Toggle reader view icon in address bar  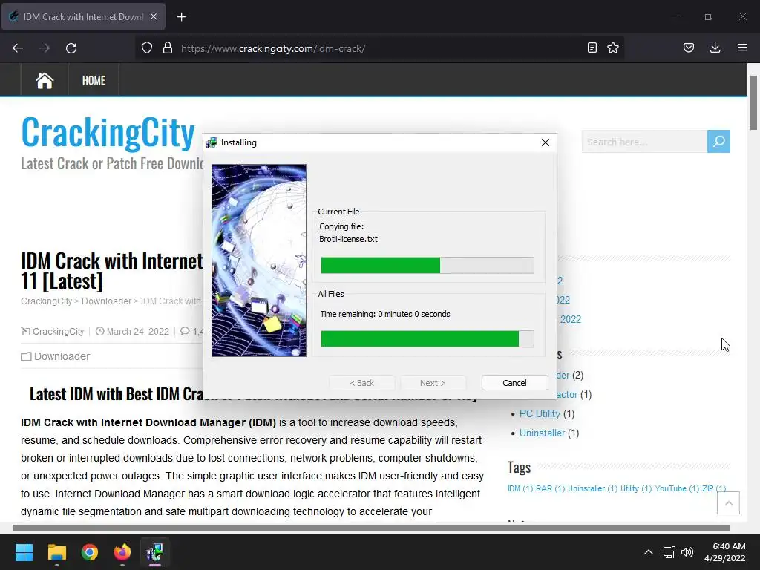(592, 48)
